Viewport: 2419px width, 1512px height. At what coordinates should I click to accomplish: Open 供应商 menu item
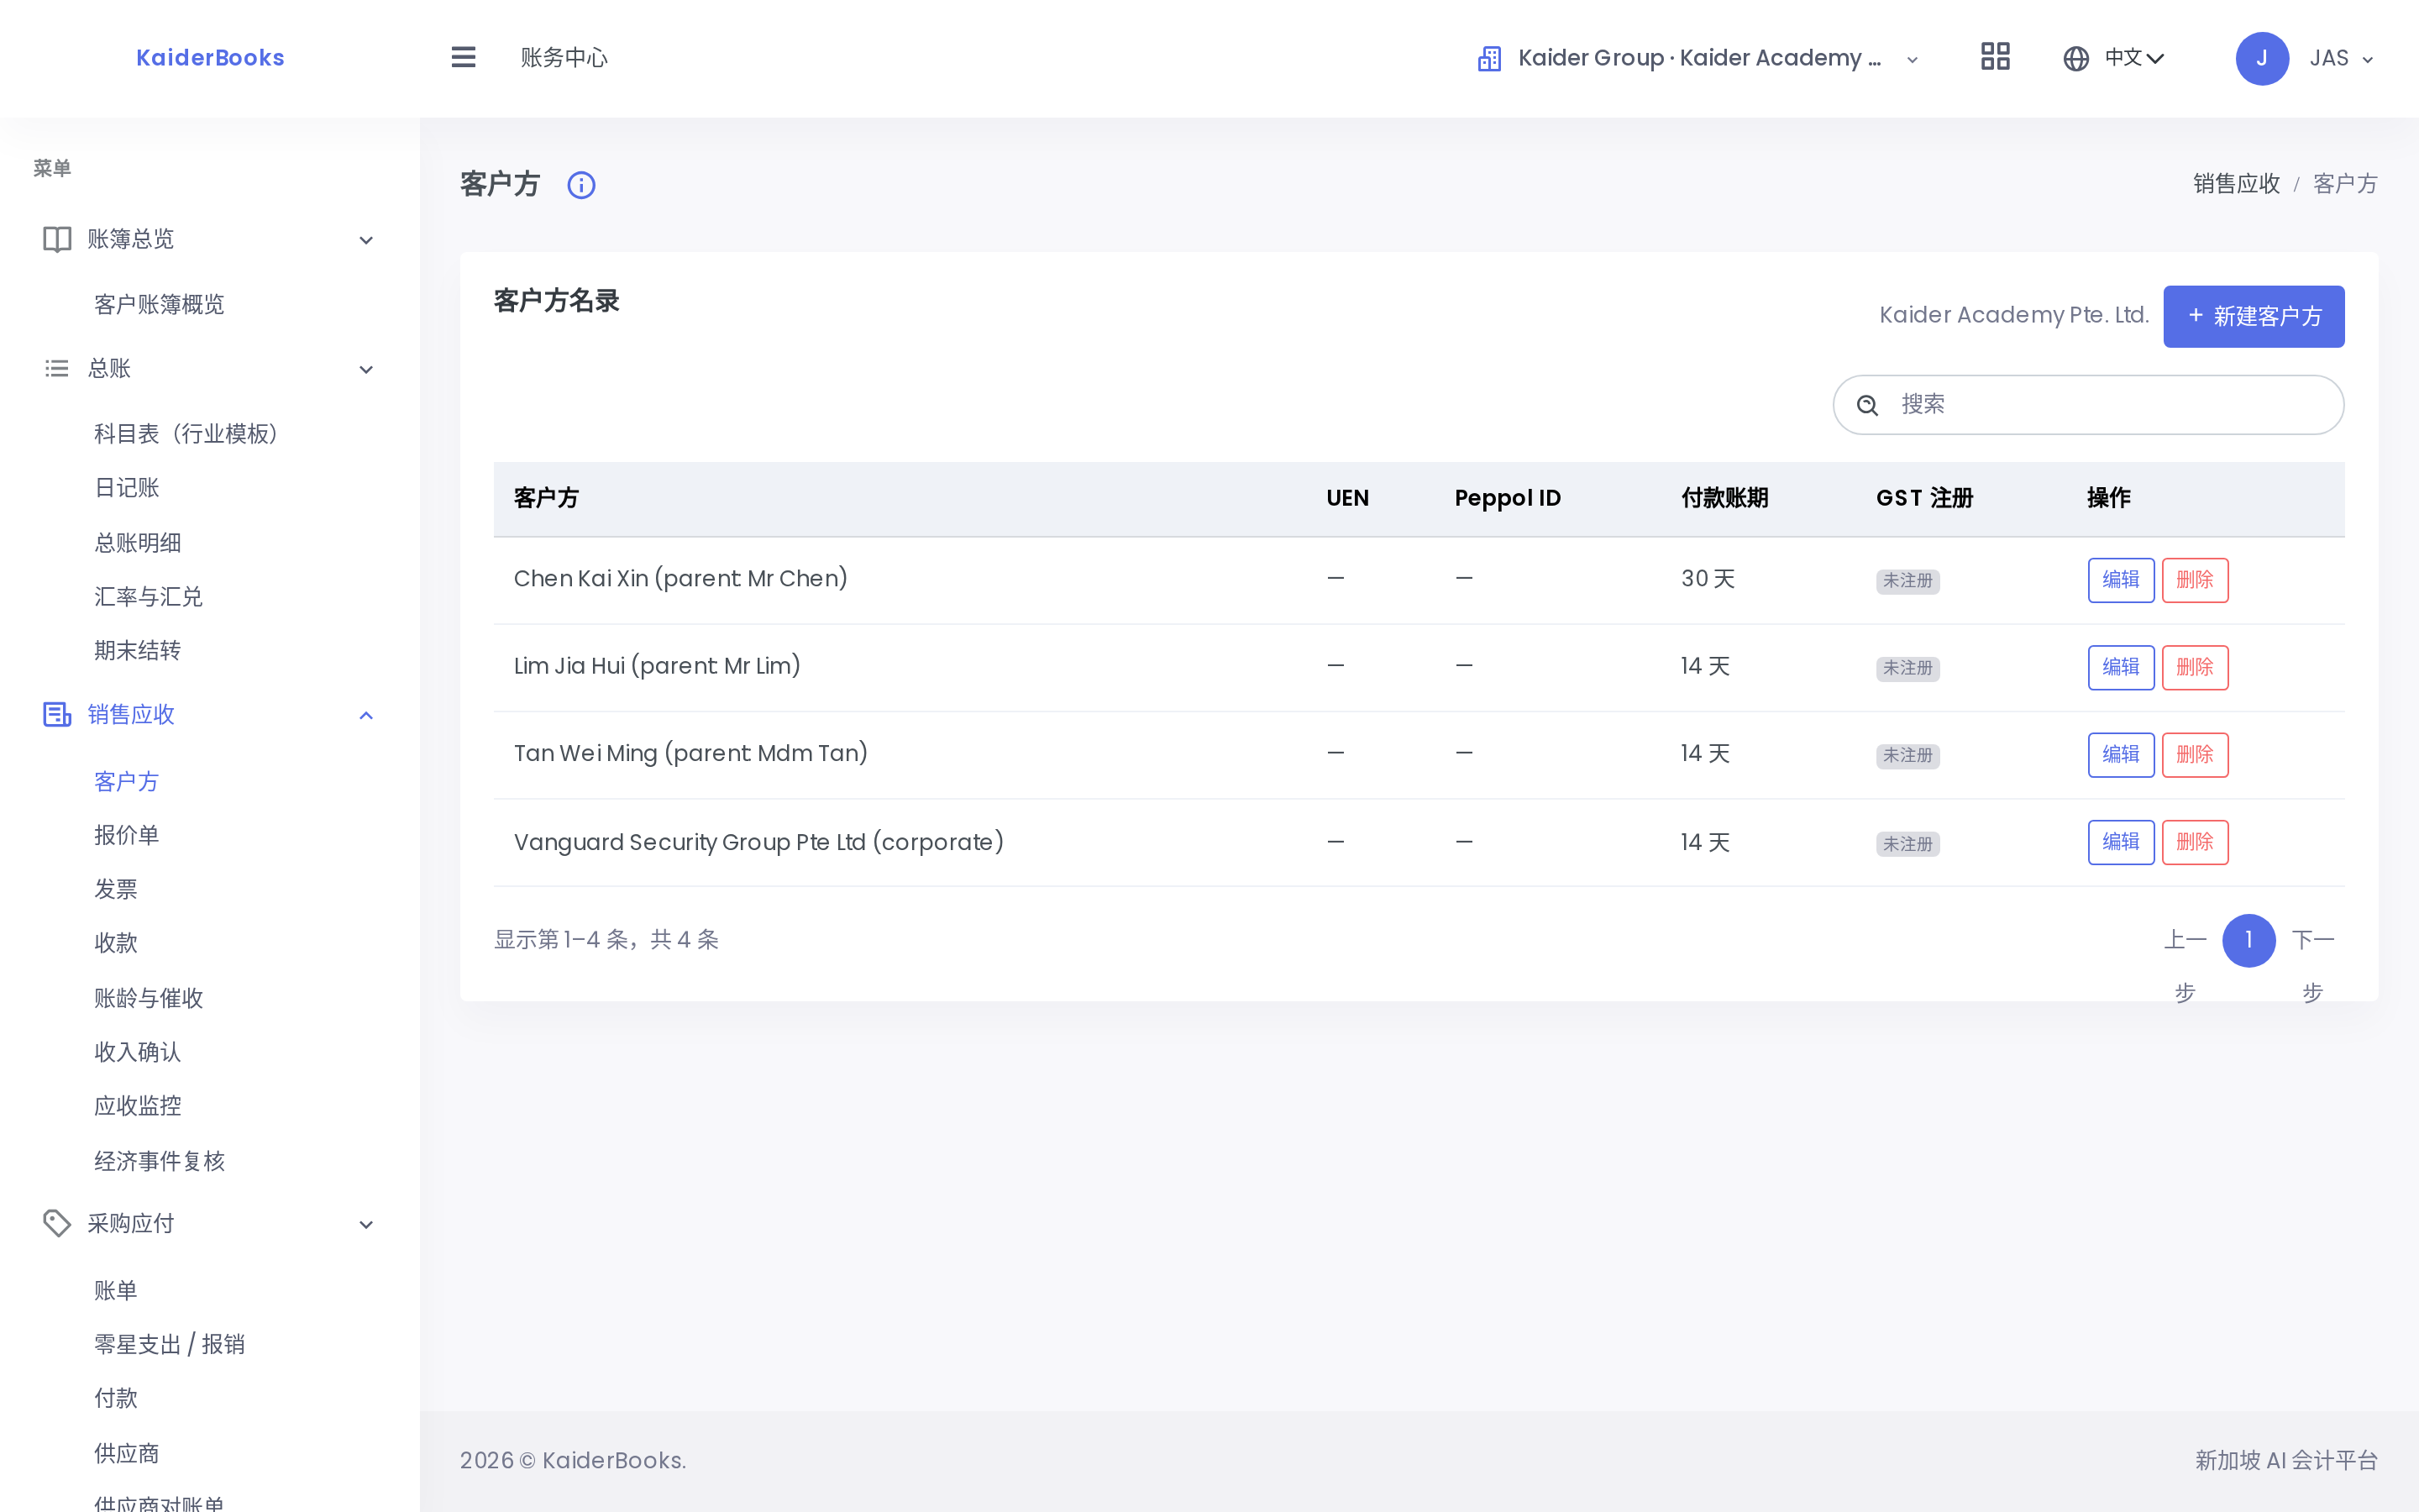pos(127,1454)
